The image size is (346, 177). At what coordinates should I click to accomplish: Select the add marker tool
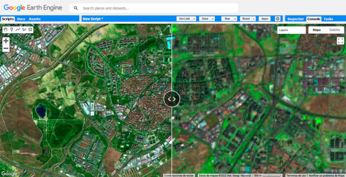tap(12, 30)
